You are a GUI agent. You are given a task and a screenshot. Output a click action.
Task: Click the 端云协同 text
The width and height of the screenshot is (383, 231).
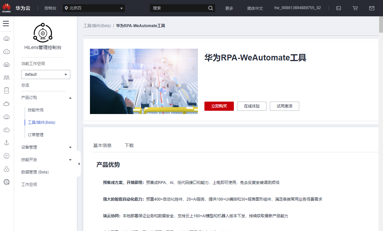tap(112, 216)
